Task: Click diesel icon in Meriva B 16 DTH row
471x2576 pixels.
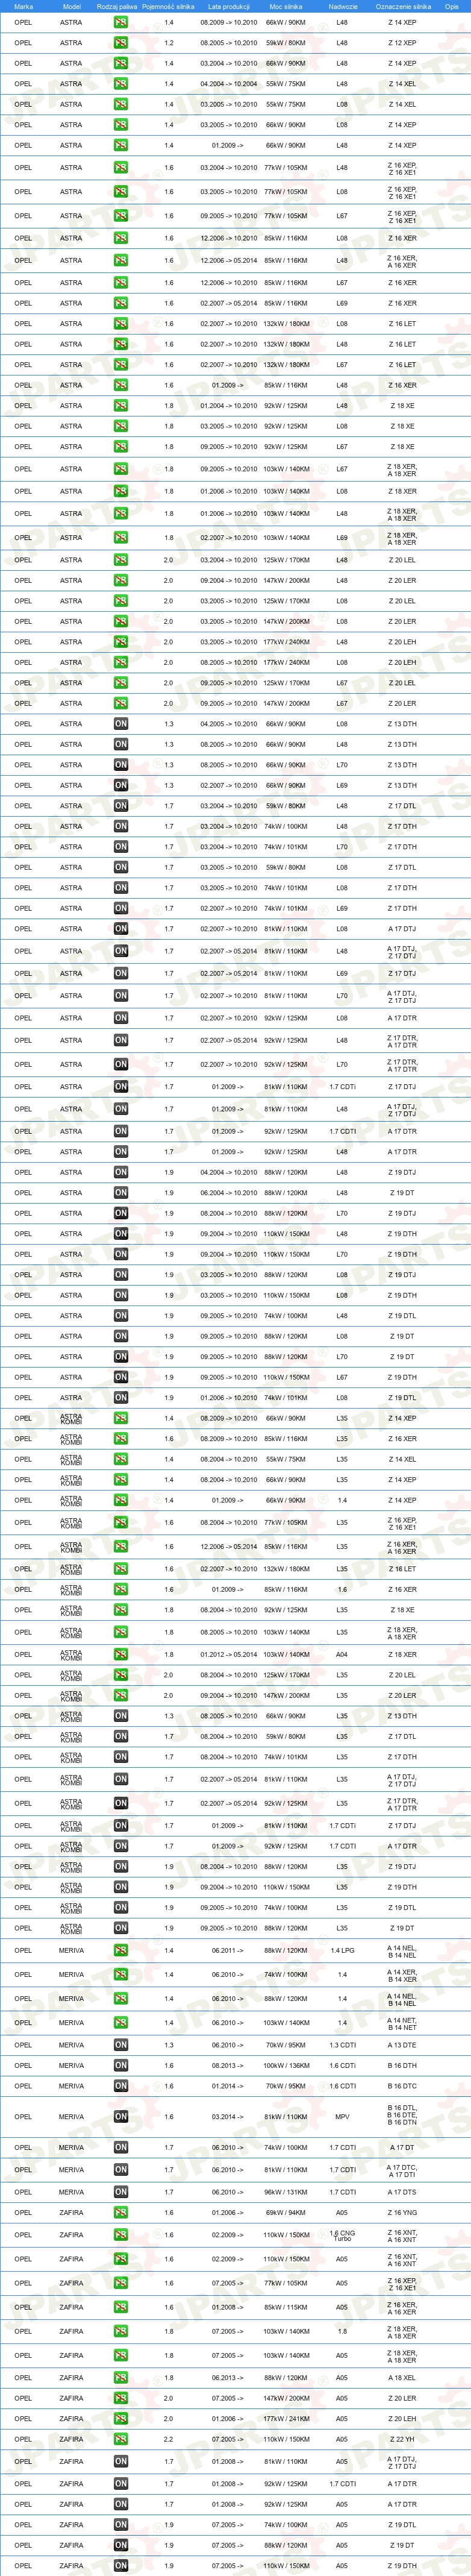Action: 120,2065
